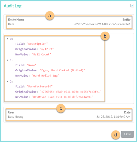This screenshot has height=142, width=137.
Task: Collapse the change entry 1 triangle
Action: tap(8, 60)
